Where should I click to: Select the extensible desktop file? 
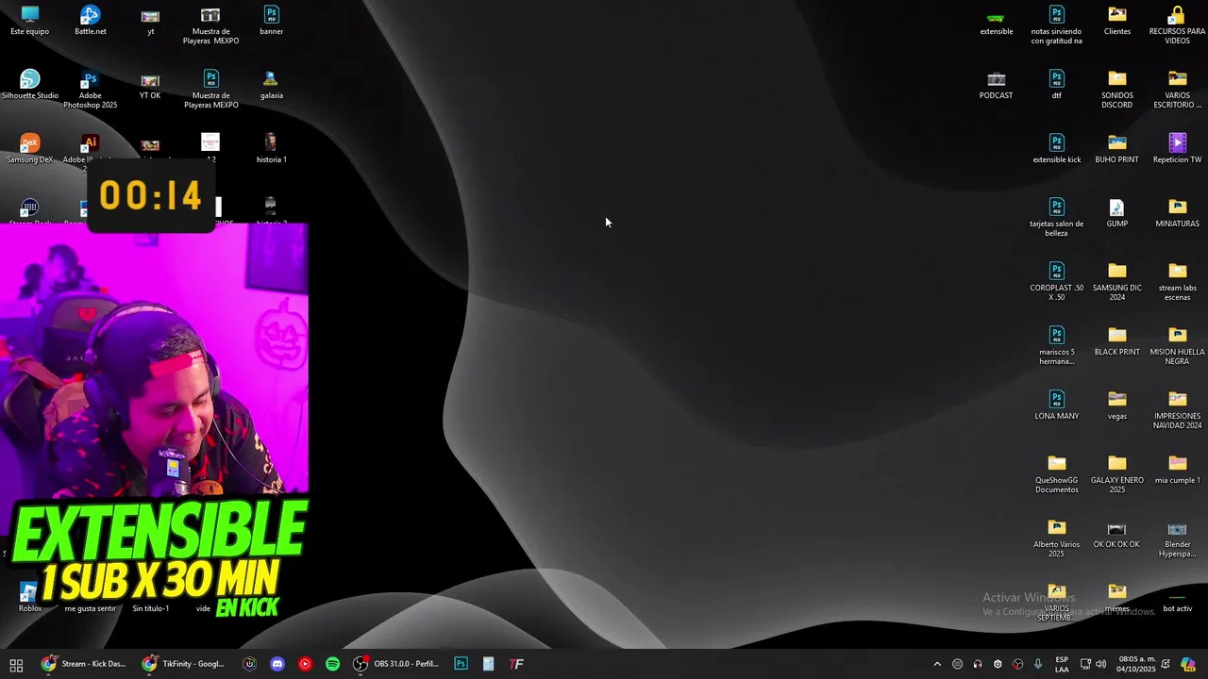coord(997,21)
